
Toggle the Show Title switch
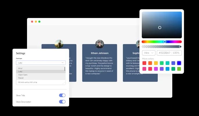pyautogui.click(x=62, y=95)
